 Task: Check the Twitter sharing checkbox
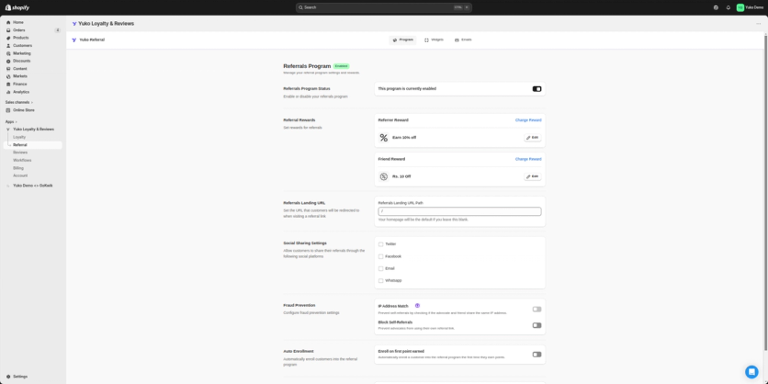coord(380,244)
